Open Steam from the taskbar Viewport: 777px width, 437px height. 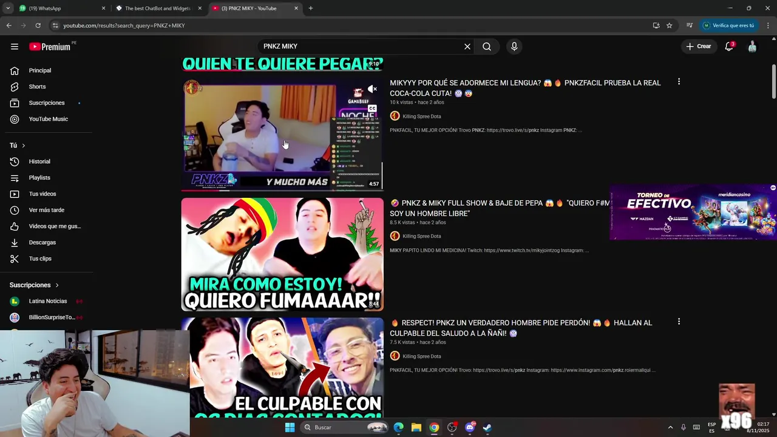click(x=487, y=427)
